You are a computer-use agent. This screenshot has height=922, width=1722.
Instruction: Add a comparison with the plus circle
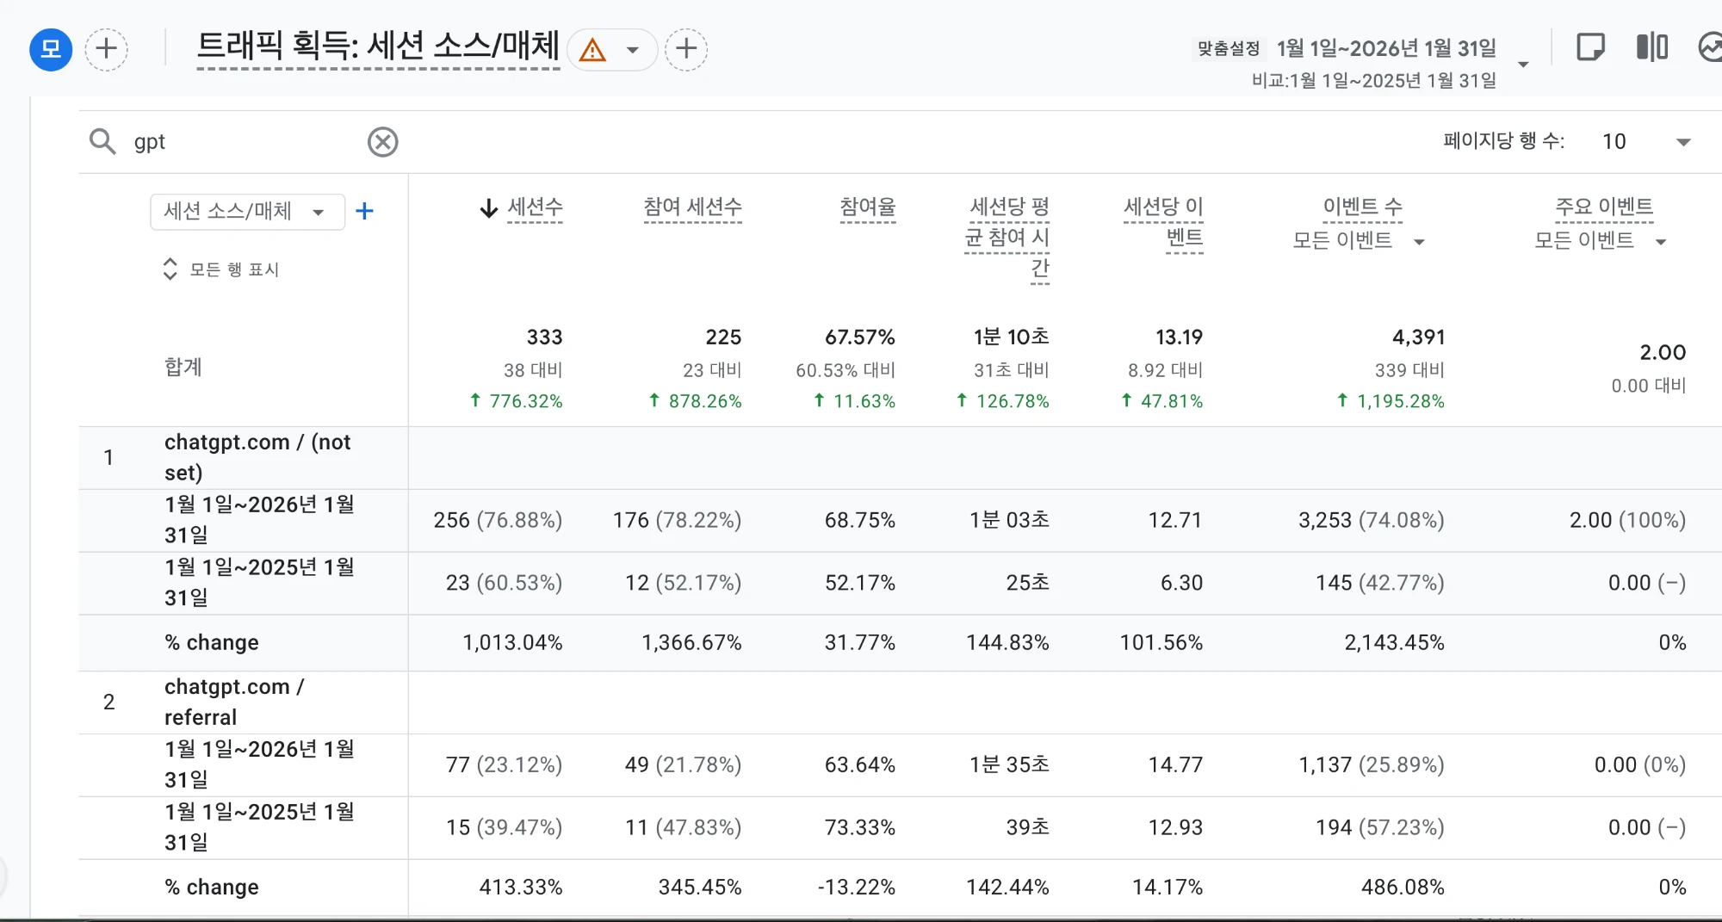pyautogui.click(x=106, y=49)
